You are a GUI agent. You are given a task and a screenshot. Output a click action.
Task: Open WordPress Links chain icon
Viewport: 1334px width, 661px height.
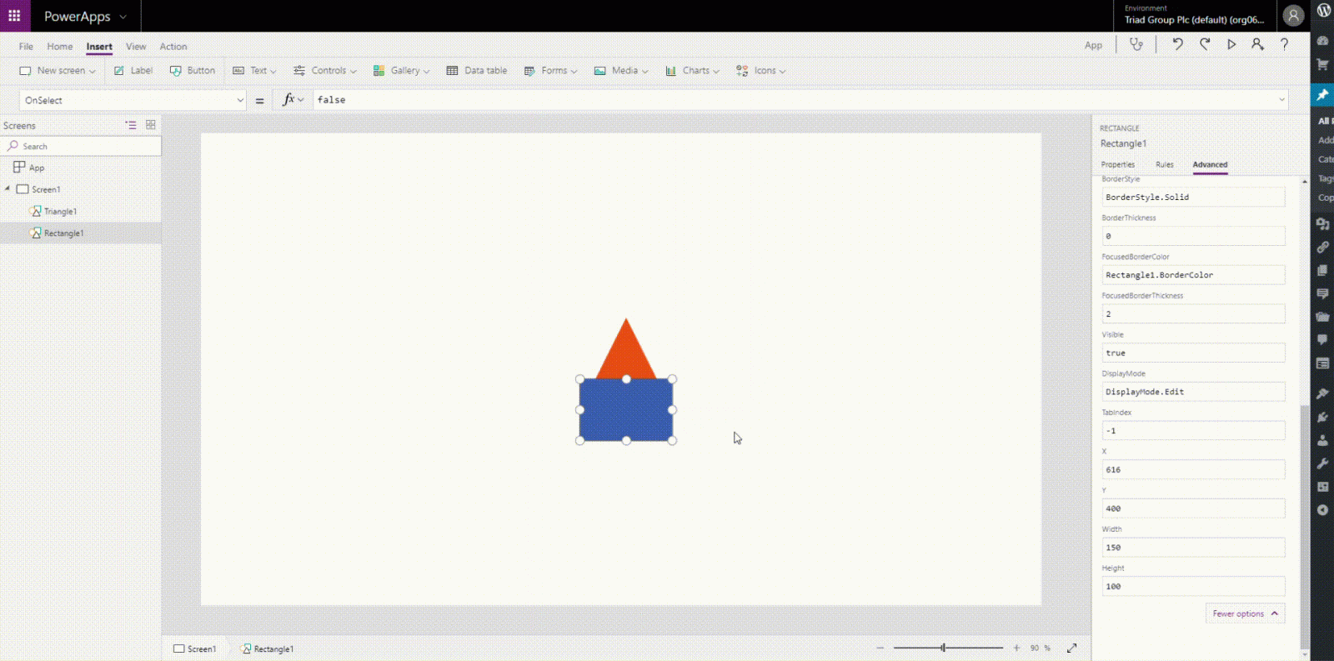pyautogui.click(x=1322, y=247)
